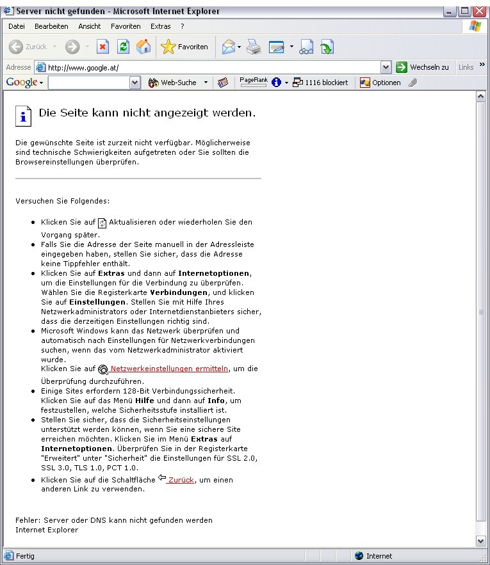Open the Bearbeiten menu
This screenshot has height=565, width=490.
pos(51,26)
